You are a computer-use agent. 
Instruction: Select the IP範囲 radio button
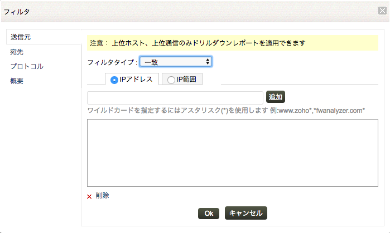point(171,80)
